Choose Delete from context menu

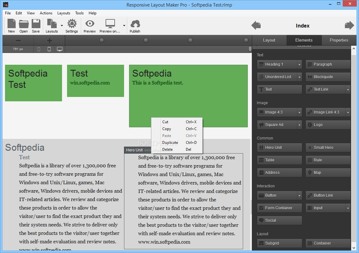pyautogui.click(x=177, y=149)
